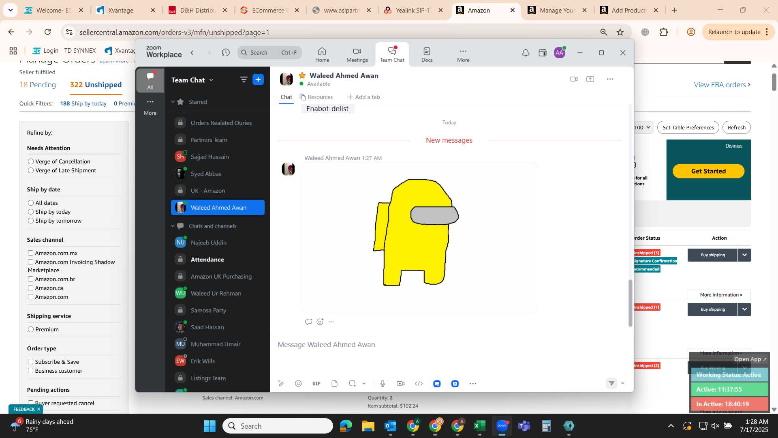Open Resources tab in chat
Screen dimensions: 778x438
pyautogui.click(x=316, y=97)
